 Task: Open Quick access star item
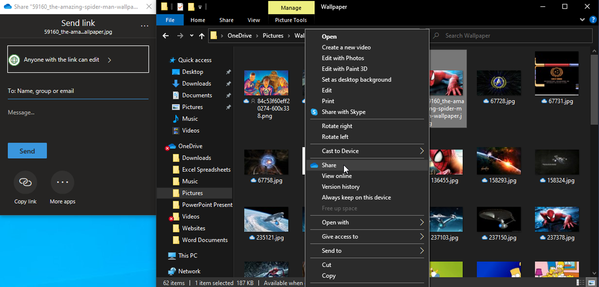pyautogui.click(x=190, y=60)
